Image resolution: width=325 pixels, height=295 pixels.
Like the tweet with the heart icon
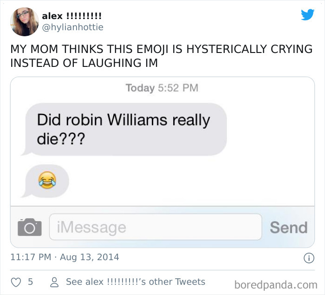(x=17, y=282)
